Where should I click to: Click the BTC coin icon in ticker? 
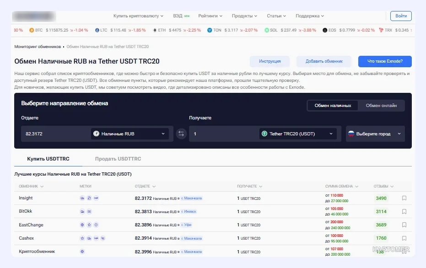click(32, 30)
